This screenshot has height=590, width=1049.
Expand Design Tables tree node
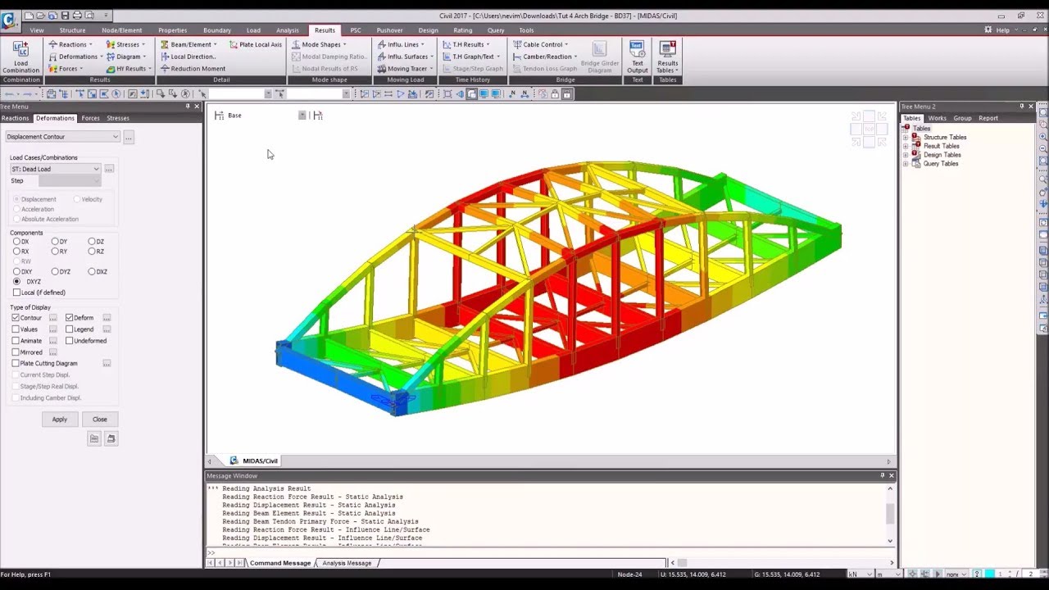906,155
